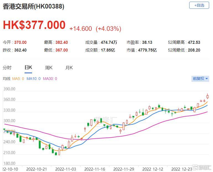213x172 pixels.
Task: Click the MA5 indicator label
Action: 18,79
